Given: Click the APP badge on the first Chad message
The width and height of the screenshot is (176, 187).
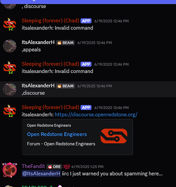Looking at the screenshot, I should coord(86,21).
